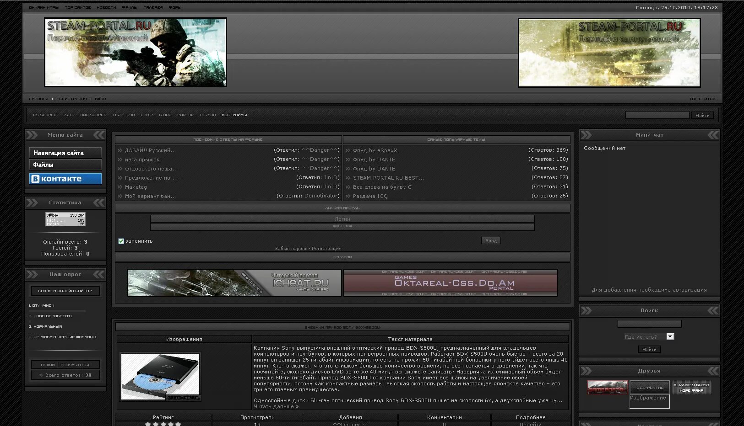Open the 'В клубе у Ghost' banner
This screenshot has height=426, width=744.
click(x=691, y=388)
